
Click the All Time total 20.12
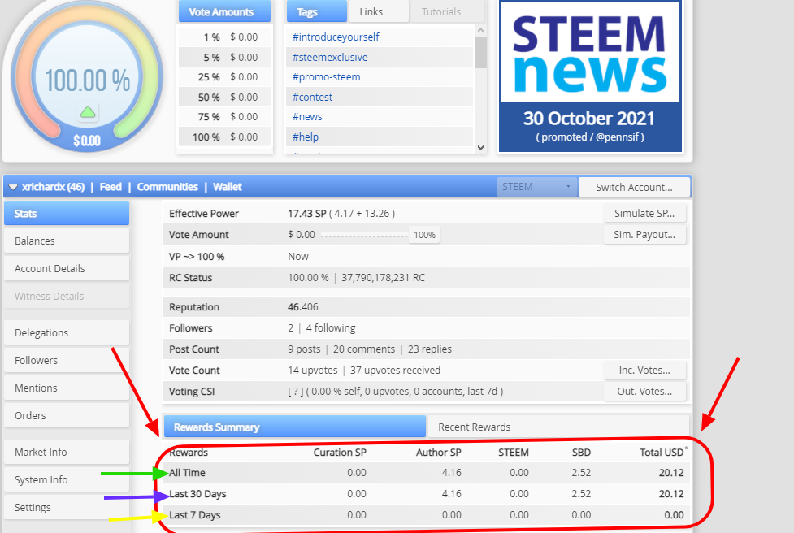671,473
